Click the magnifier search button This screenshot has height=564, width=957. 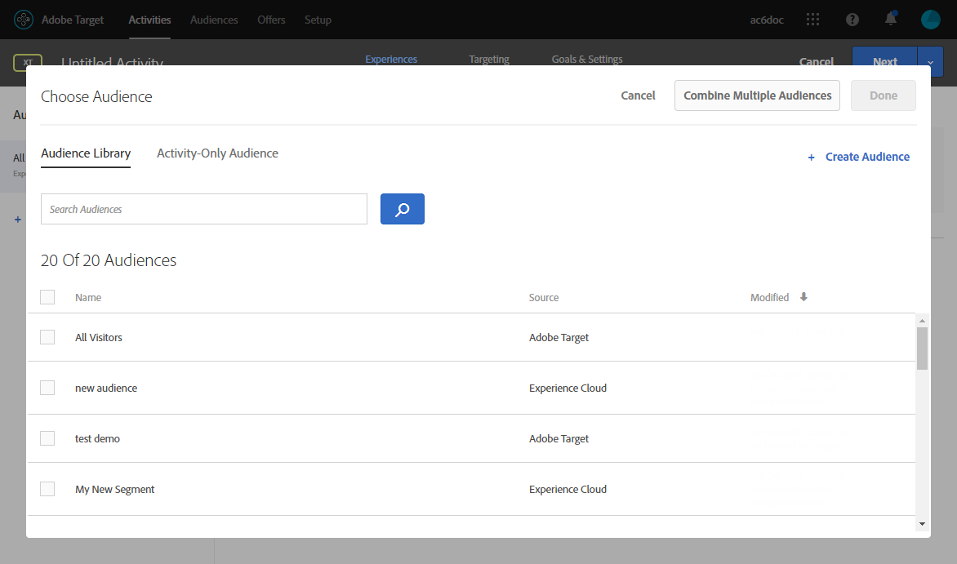[x=403, y=209]
